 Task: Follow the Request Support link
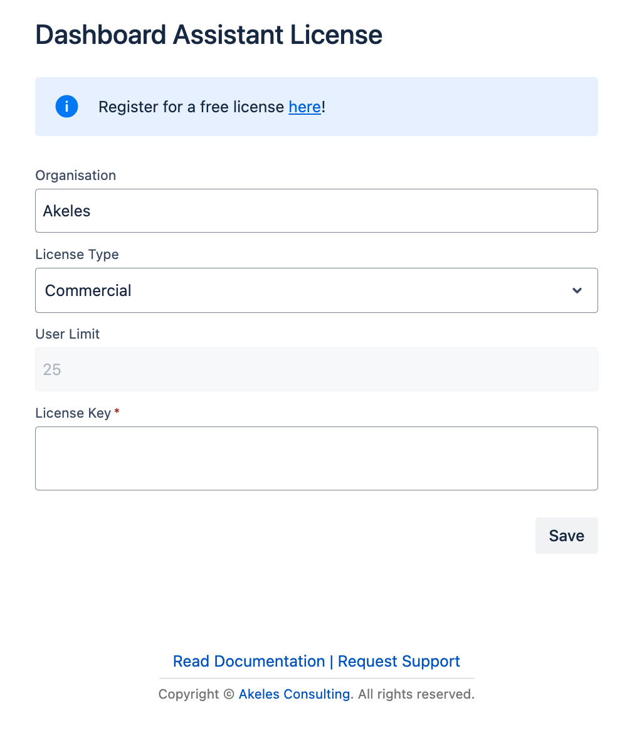399,661
